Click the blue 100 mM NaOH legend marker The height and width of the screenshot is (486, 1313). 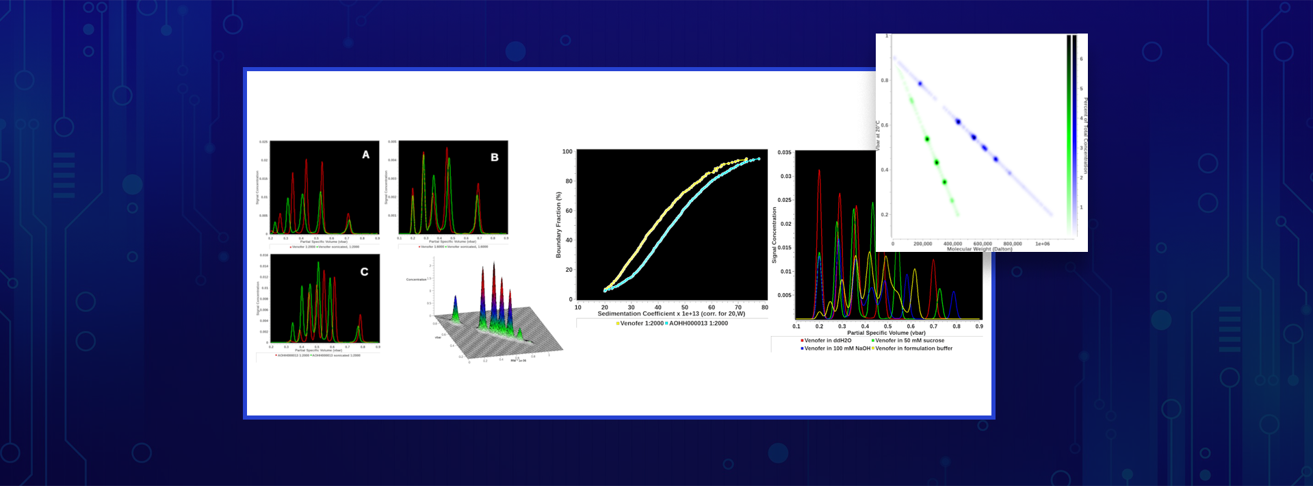pos(802,349)
